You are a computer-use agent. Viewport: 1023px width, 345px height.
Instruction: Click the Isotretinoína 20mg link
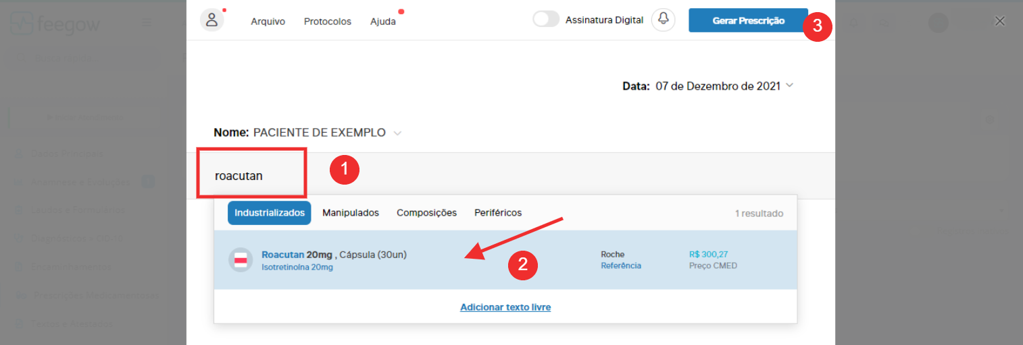pyautogui.click(x=297, y=267)
